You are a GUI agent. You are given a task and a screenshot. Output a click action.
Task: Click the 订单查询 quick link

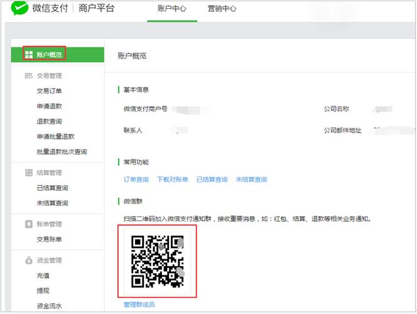click(x=136, y=180)
